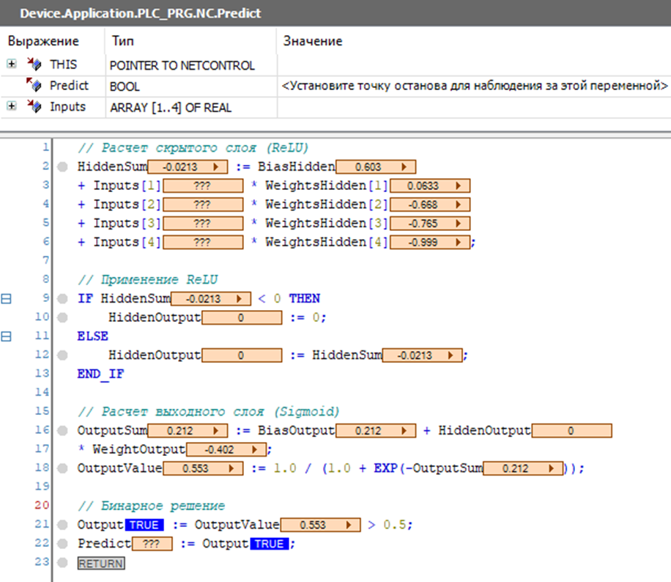Toggle the breakpoint marker on line 16
This screenshot has height=582, width=671.
(x=62, y=430)
